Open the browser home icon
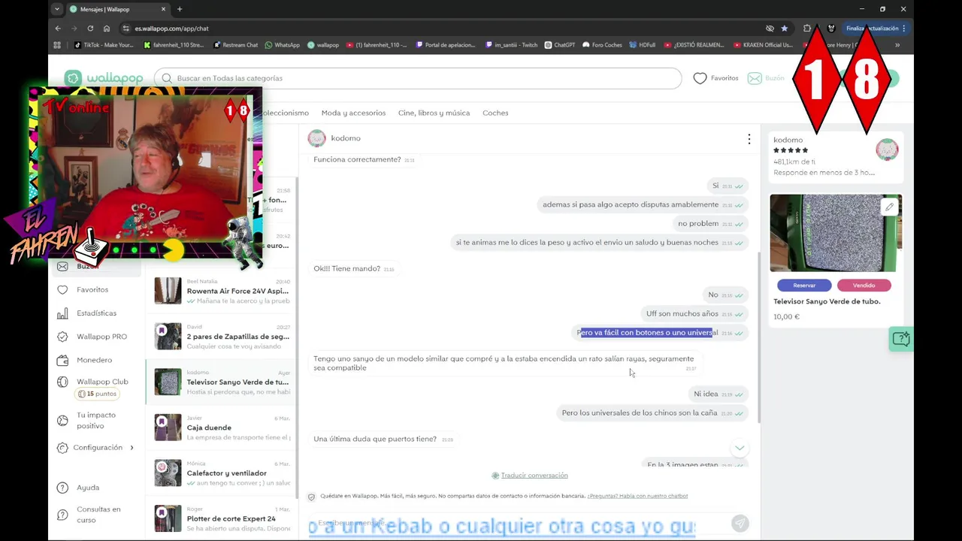Viewport: 962px width, 541px height. 106,29
